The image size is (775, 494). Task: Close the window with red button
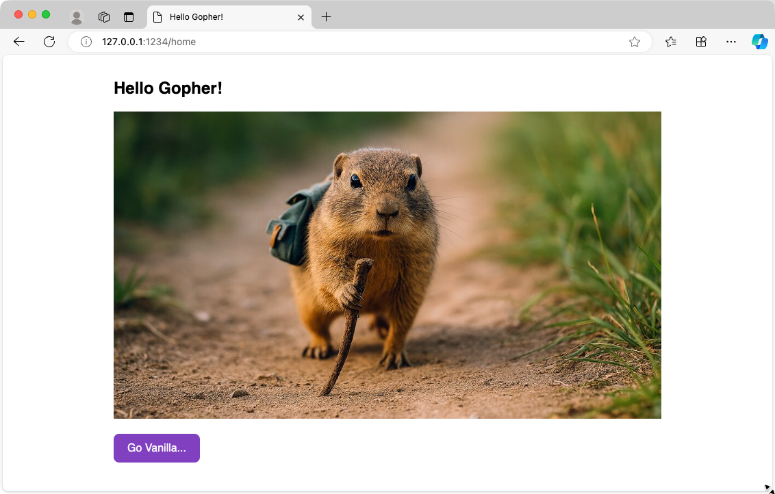tap(18, 14)
